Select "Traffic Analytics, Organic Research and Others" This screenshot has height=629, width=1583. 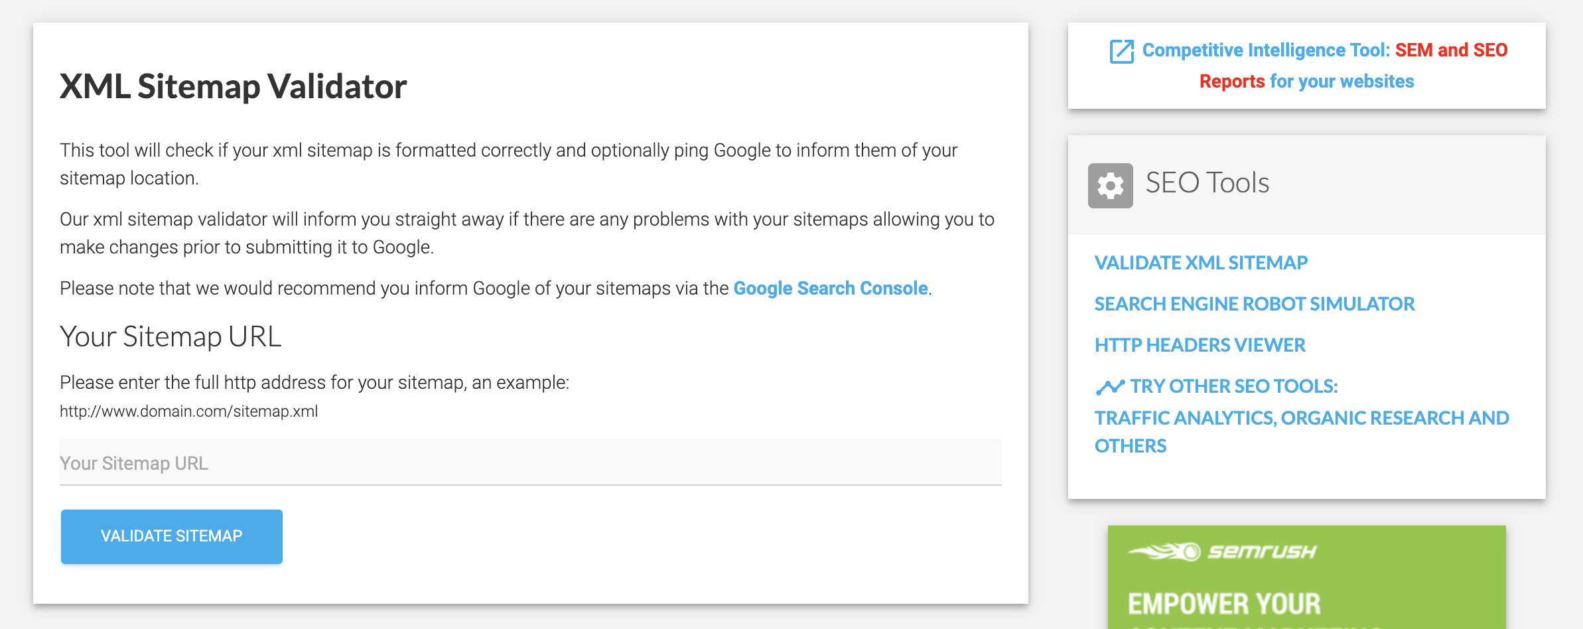1301,419
